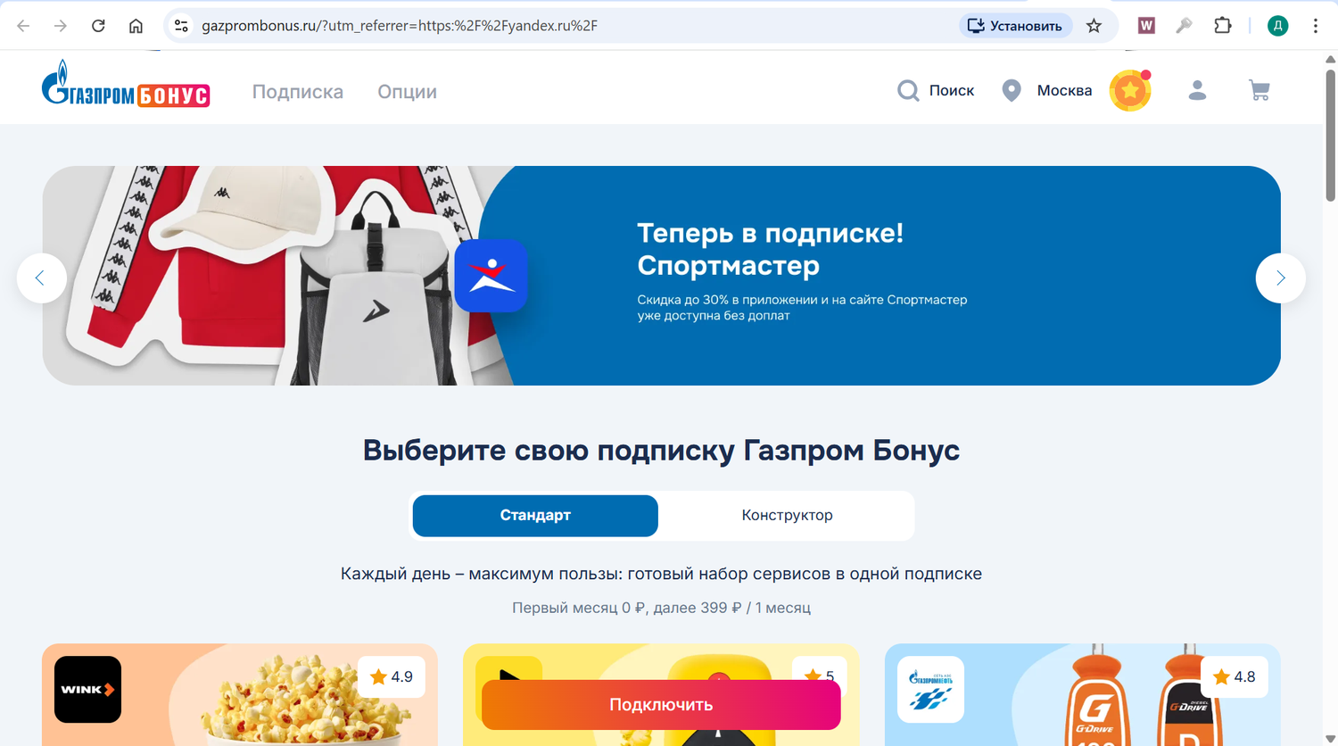Open the Опции menu item
The width and height of the screenshot is (1338, 746).
pos(407,92)
